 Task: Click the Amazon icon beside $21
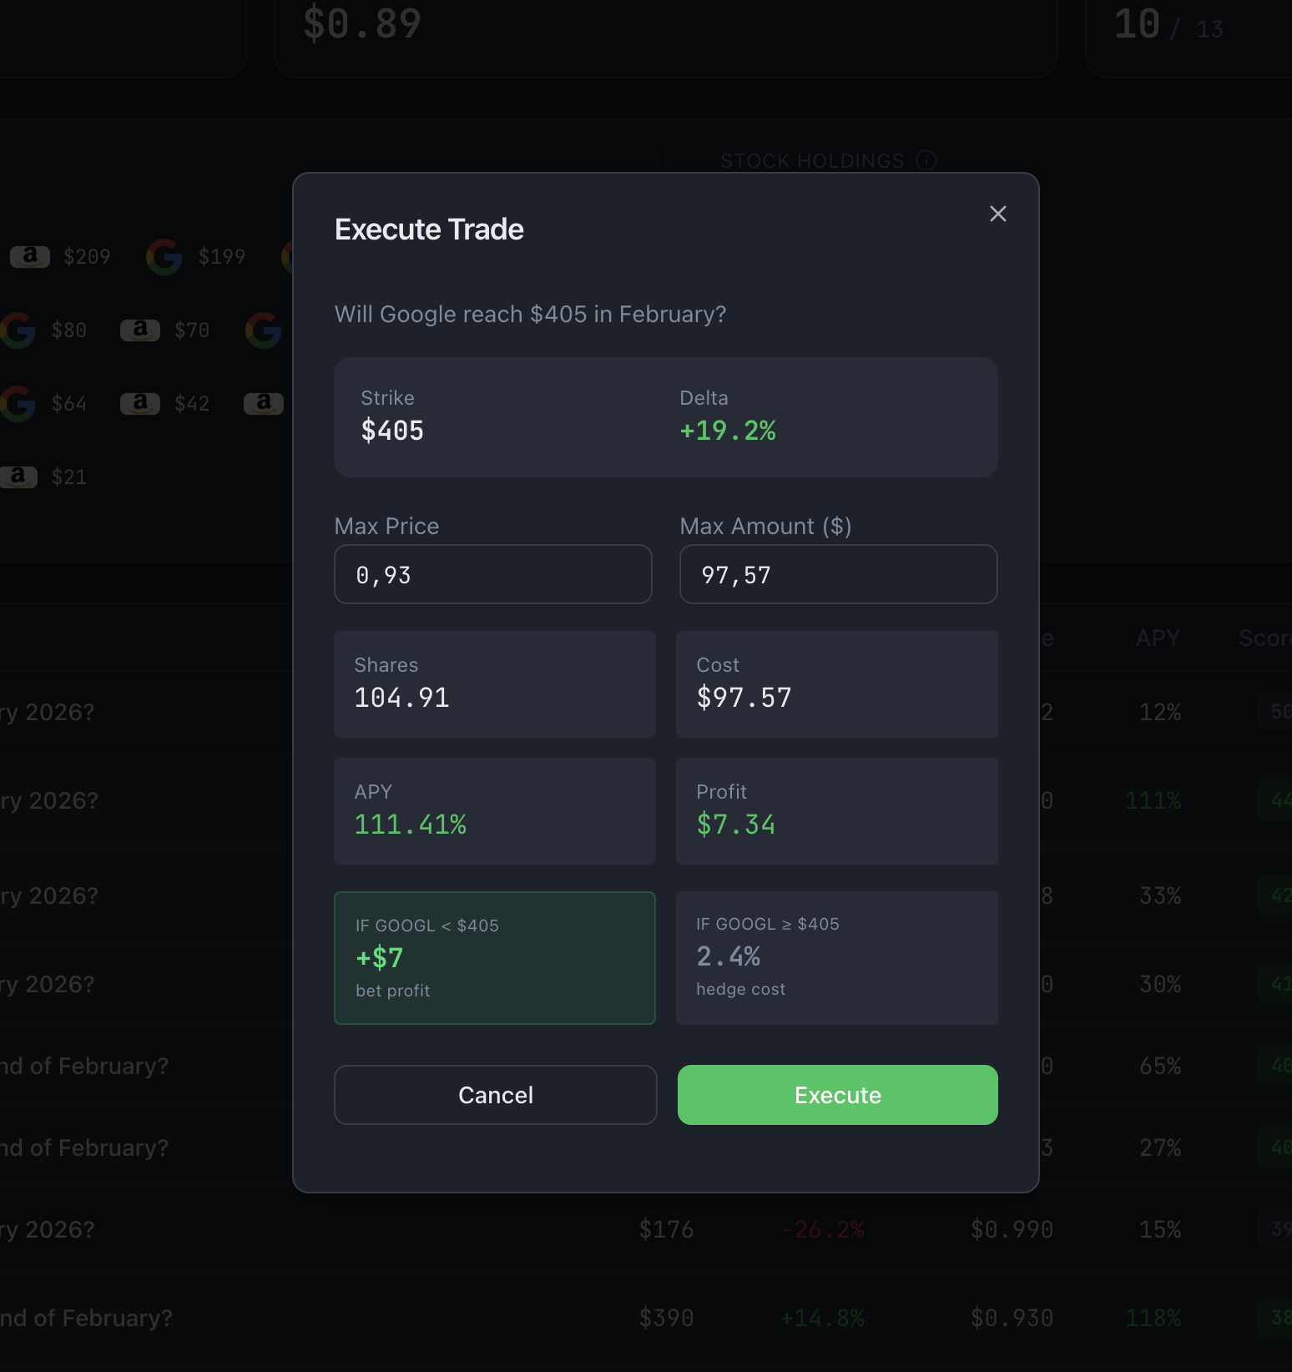pos(18,477)
